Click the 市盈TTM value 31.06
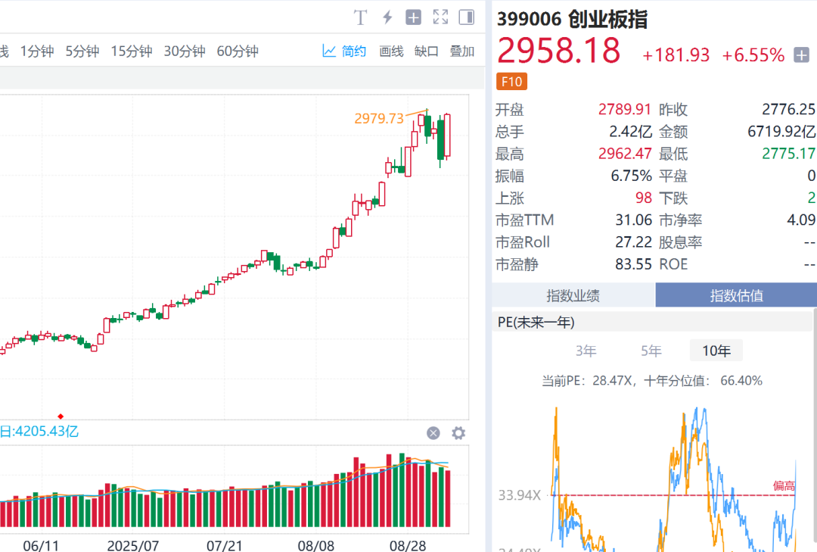The height and width of the screenshot is (552, 817). point(634,220)
